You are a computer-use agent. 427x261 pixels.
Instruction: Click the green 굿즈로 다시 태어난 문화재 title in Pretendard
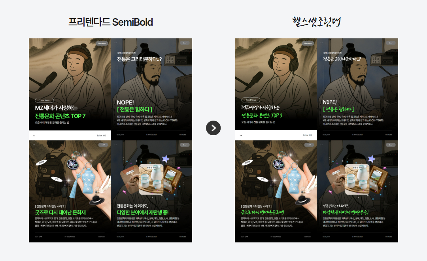[60, 212]
